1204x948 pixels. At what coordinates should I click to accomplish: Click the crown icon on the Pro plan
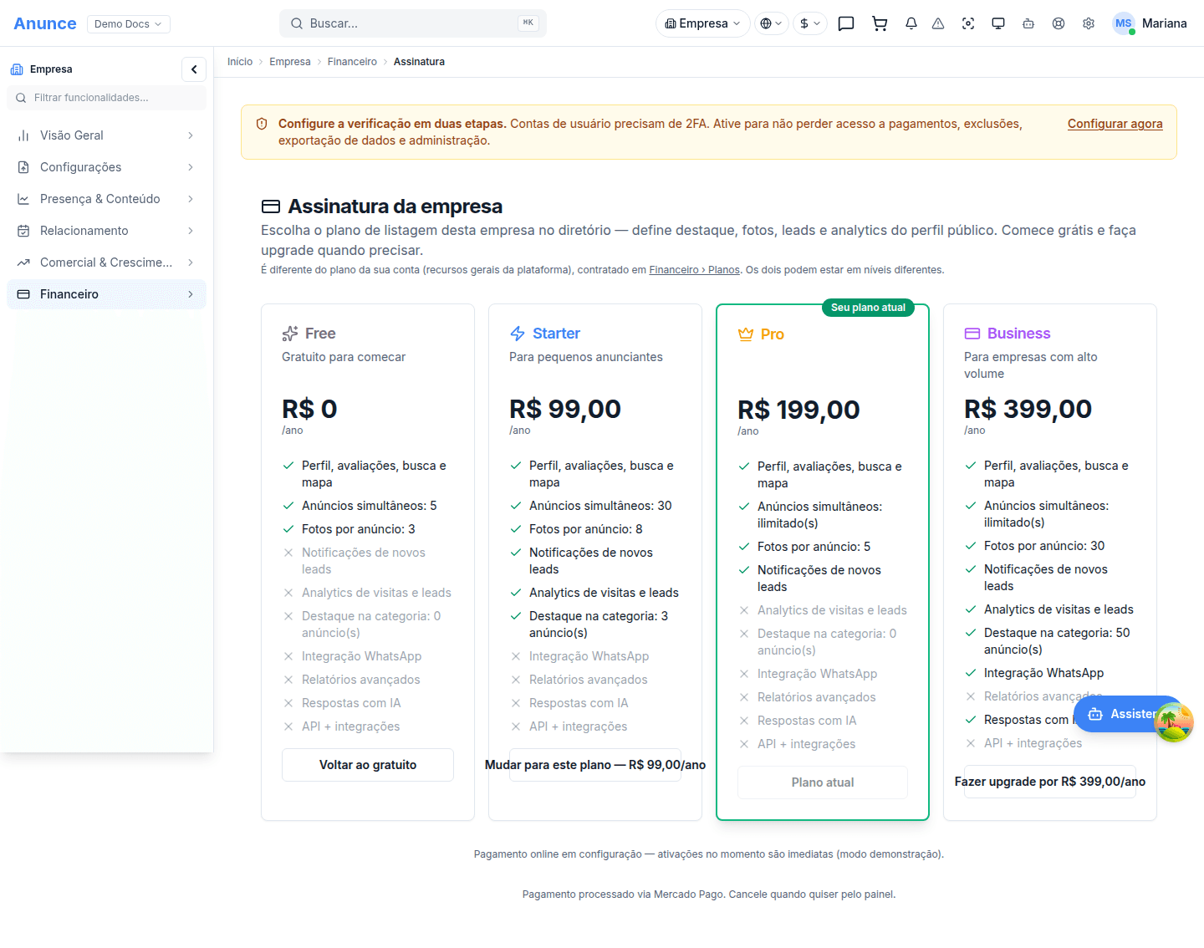coord(746,334)
